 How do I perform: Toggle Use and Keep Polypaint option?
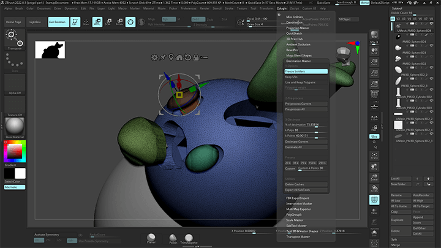tap(306, 83)
